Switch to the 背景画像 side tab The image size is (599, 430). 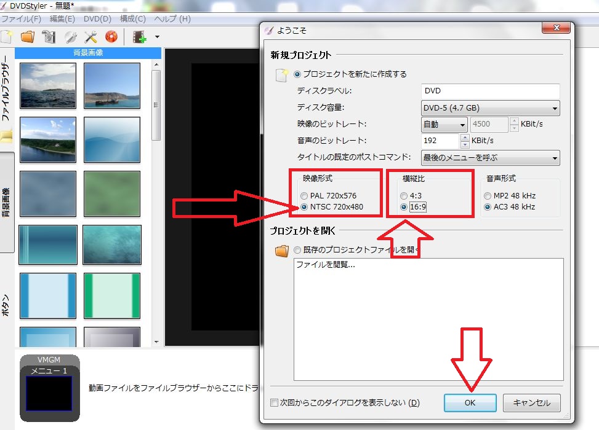pos(6,202)
